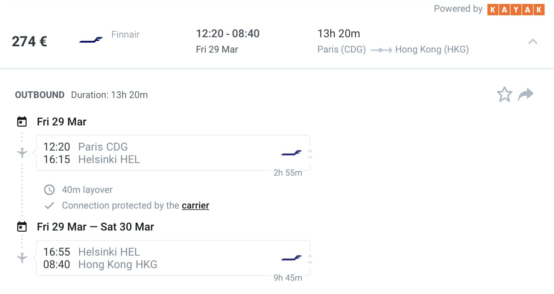This screenshot has height=294, width=554.
Task: Click the Hong Kong HKG 08:40 flight card
Action: point(173,258)
